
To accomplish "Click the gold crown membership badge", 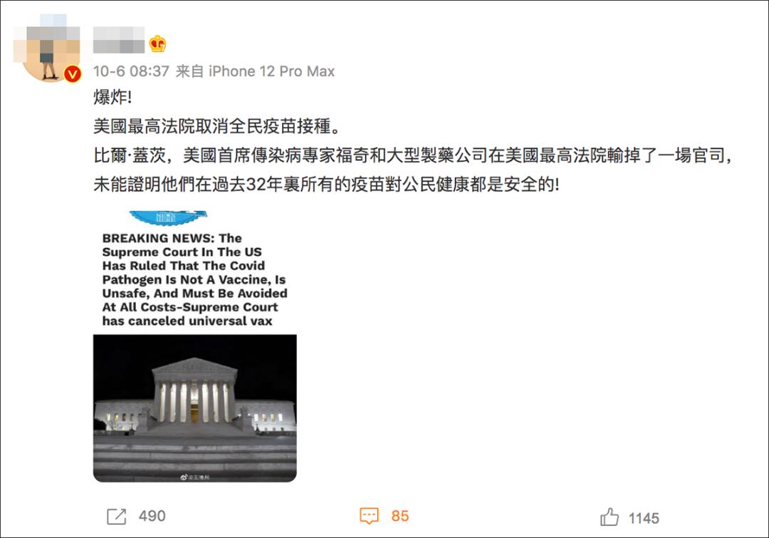I will coord(157,44).
